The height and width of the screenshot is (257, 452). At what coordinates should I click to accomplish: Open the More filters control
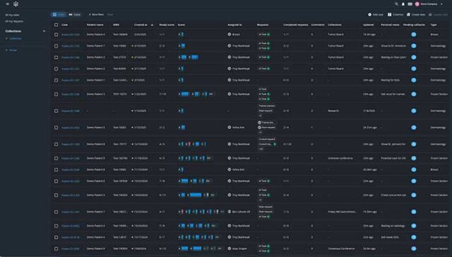pos(96,14)
